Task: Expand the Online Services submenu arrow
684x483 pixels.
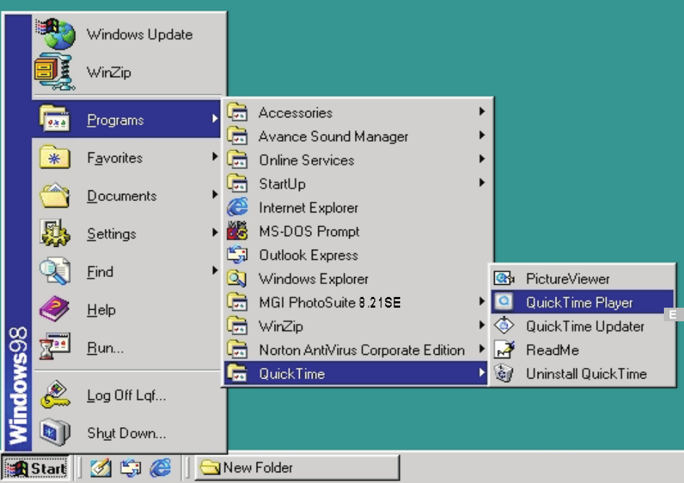Action: (x=482, y=159)
